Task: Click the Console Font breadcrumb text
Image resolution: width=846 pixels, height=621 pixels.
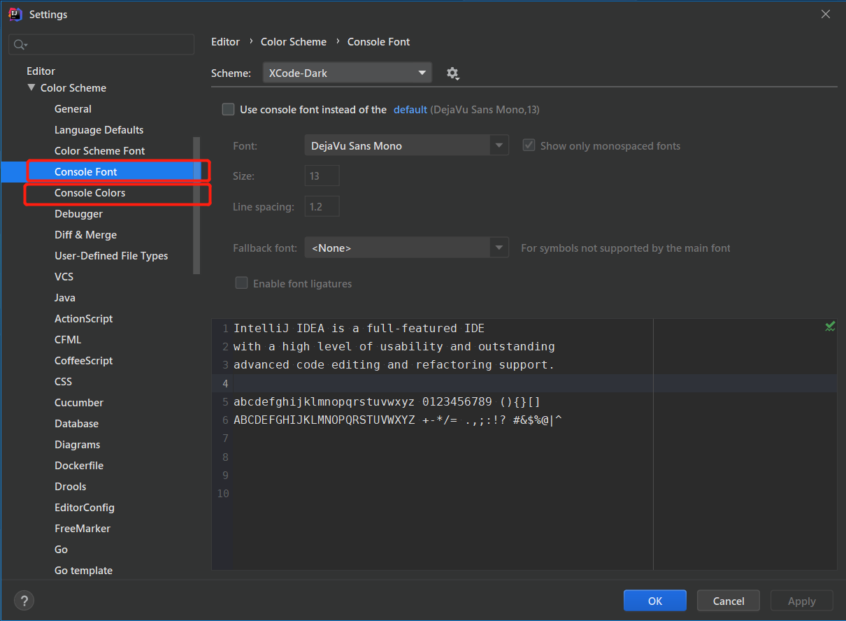Action: click(x=379, y=42)
